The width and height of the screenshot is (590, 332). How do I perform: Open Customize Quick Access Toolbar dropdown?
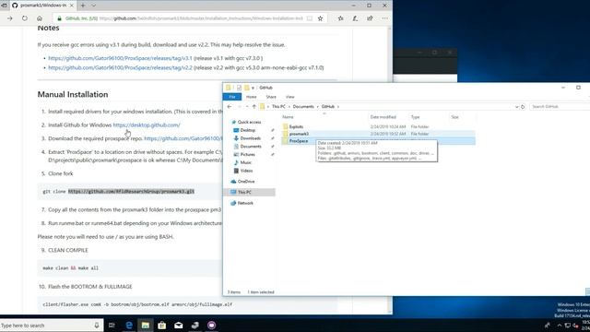(253, 88)
